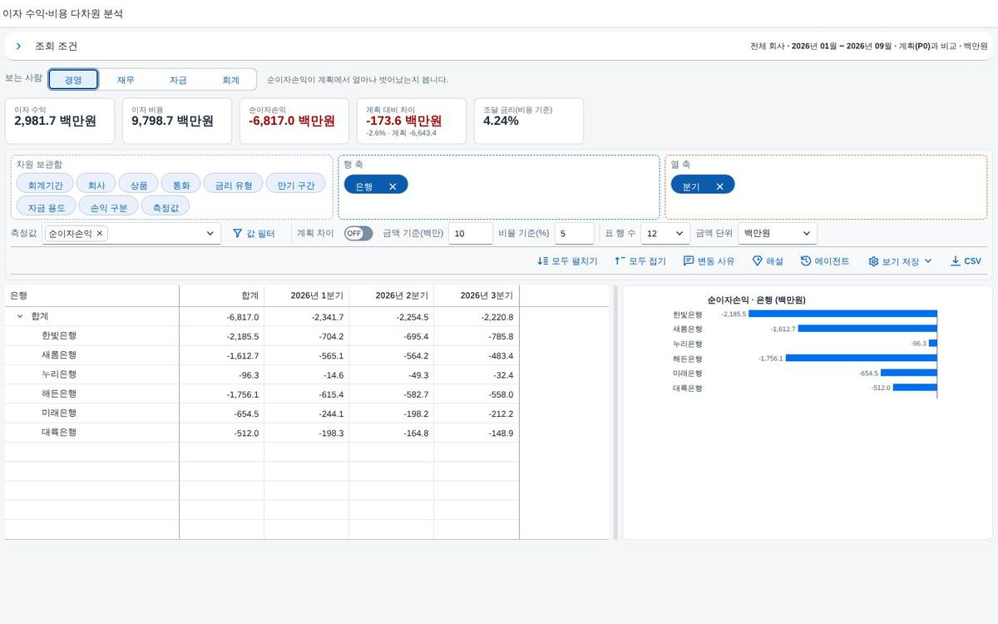Viewport: 998px width, 624px height.
Task: Select the 미래은행 row label
Action: [58, 414]
